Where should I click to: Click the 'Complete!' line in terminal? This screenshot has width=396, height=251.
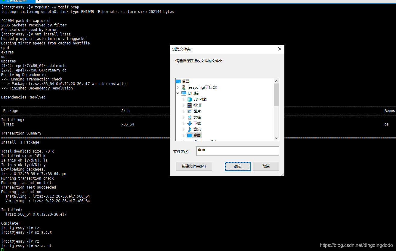pos(11,223)
